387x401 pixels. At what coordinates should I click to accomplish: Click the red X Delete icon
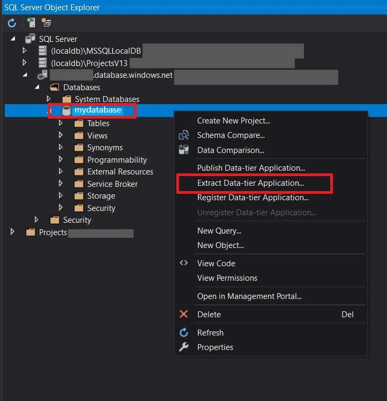[x=184, y=315]
